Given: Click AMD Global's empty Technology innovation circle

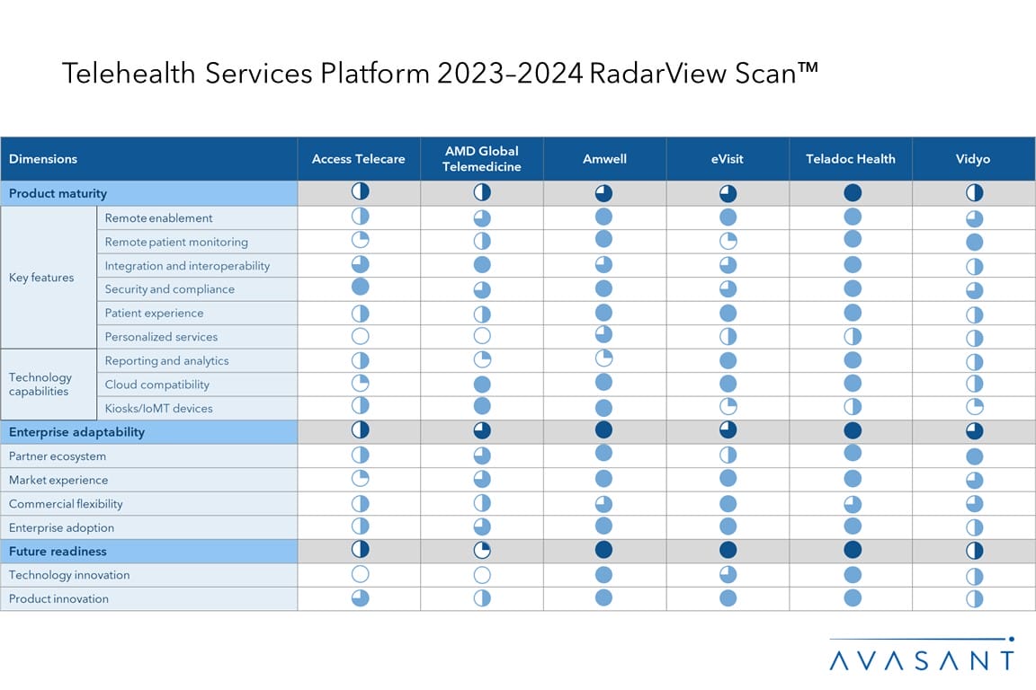Looking at the screenshot, I should 482,574.
